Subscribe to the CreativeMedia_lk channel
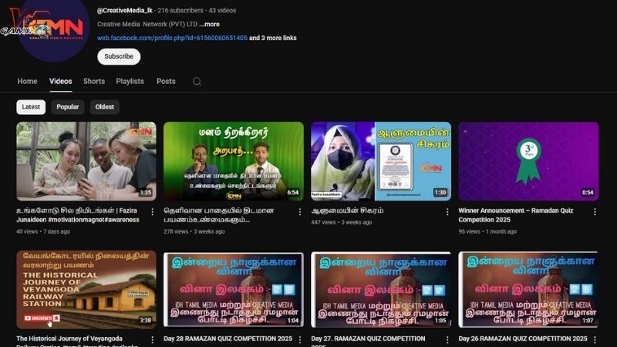 119,56
